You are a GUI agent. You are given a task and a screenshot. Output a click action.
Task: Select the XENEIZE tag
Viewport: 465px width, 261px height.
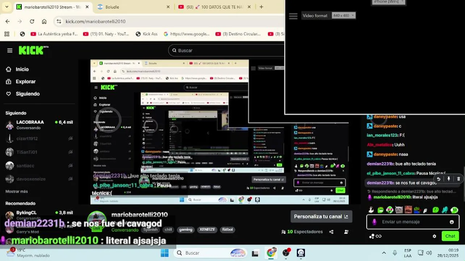(207, 229)
